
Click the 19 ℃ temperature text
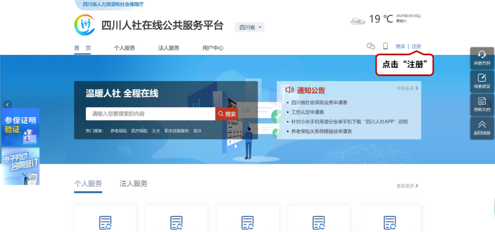click(x=381, y=19)
